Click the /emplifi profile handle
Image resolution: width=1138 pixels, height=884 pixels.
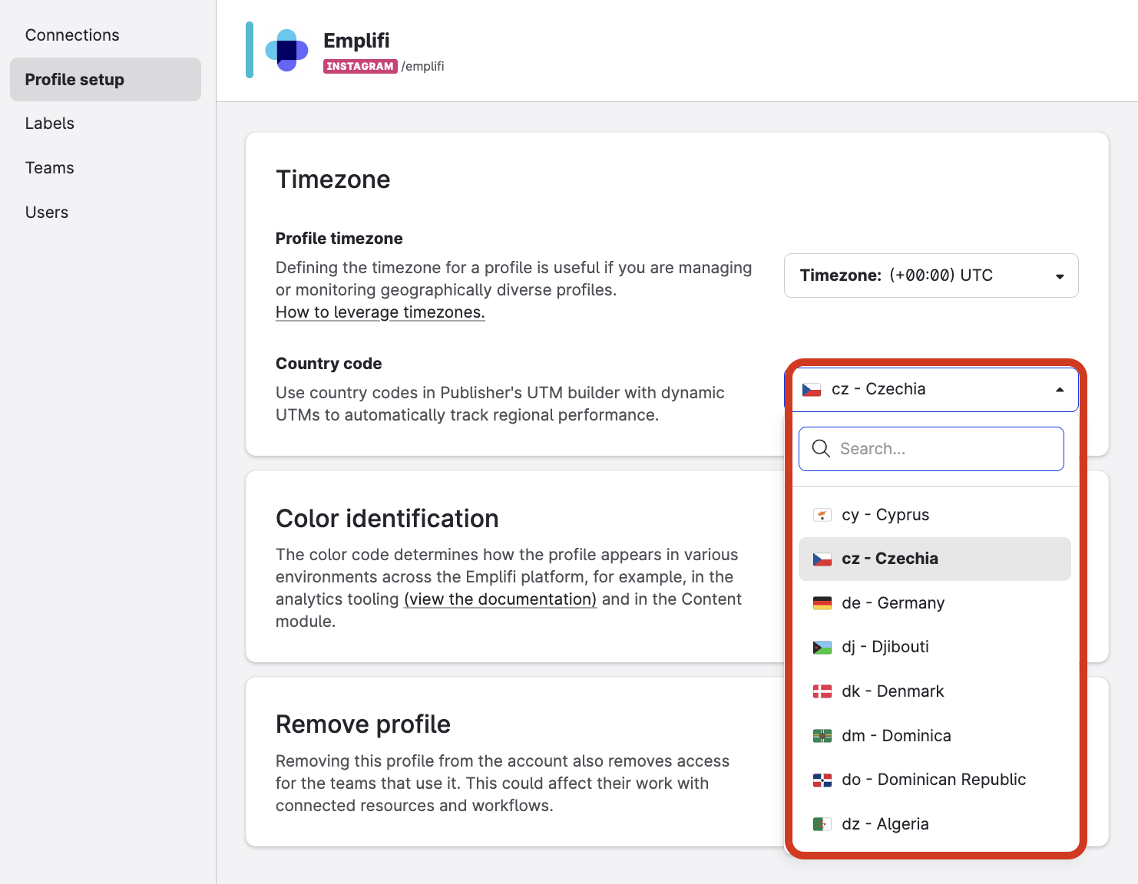422,67
